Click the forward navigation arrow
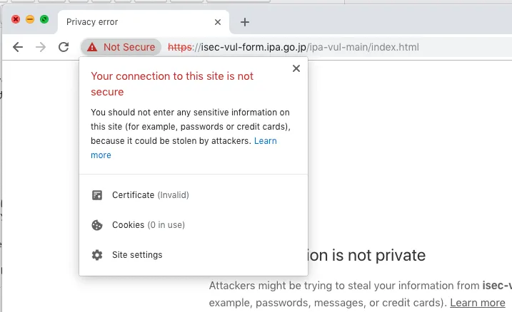The width and height of the screenshot is (512, 312). pos(41,47)
